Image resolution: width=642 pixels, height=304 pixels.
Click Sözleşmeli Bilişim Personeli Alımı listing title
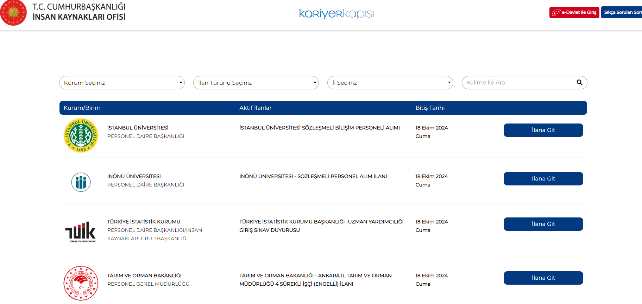pos(320,128)
